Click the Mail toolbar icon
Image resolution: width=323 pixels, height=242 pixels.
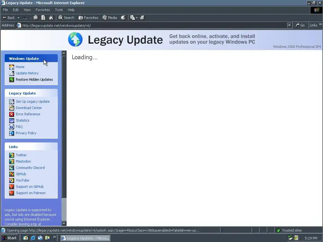133,18
